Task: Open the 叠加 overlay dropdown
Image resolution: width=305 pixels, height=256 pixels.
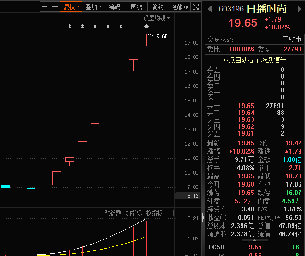Action: (94, 7)
